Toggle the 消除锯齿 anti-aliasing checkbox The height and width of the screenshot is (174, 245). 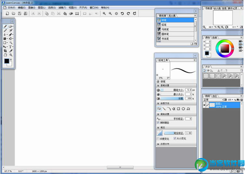[x=158, y=122]
